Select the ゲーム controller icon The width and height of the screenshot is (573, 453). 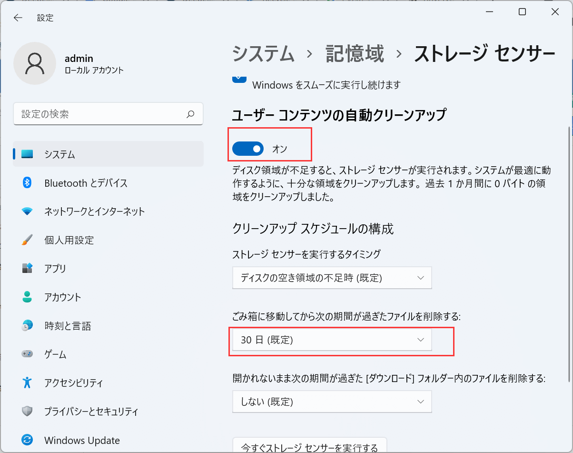[x=27, y=354]
